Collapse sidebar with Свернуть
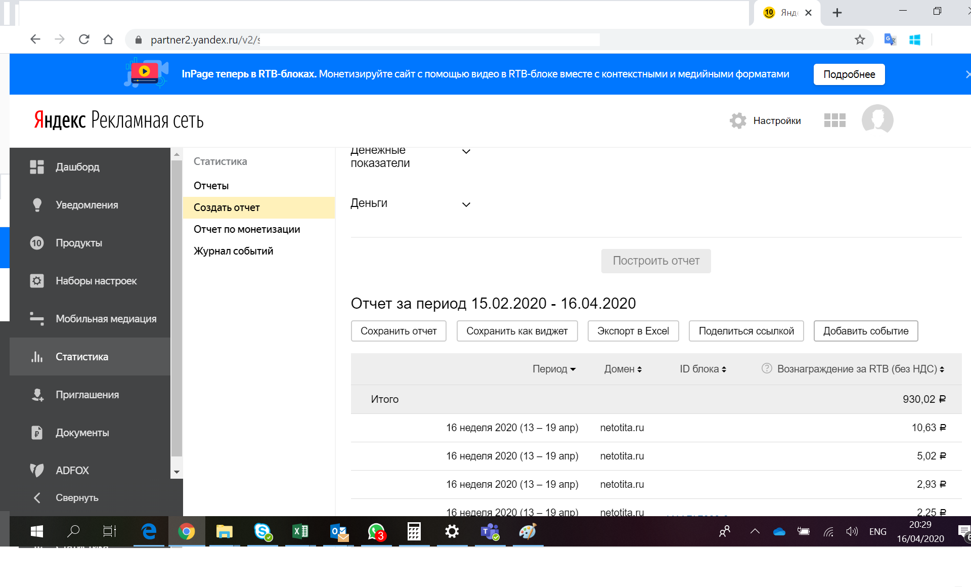Viewport: 971px width, 587px height. [x=76, y=498]
